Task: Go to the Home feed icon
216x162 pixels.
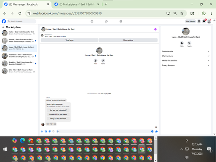Action: (92, 21)
